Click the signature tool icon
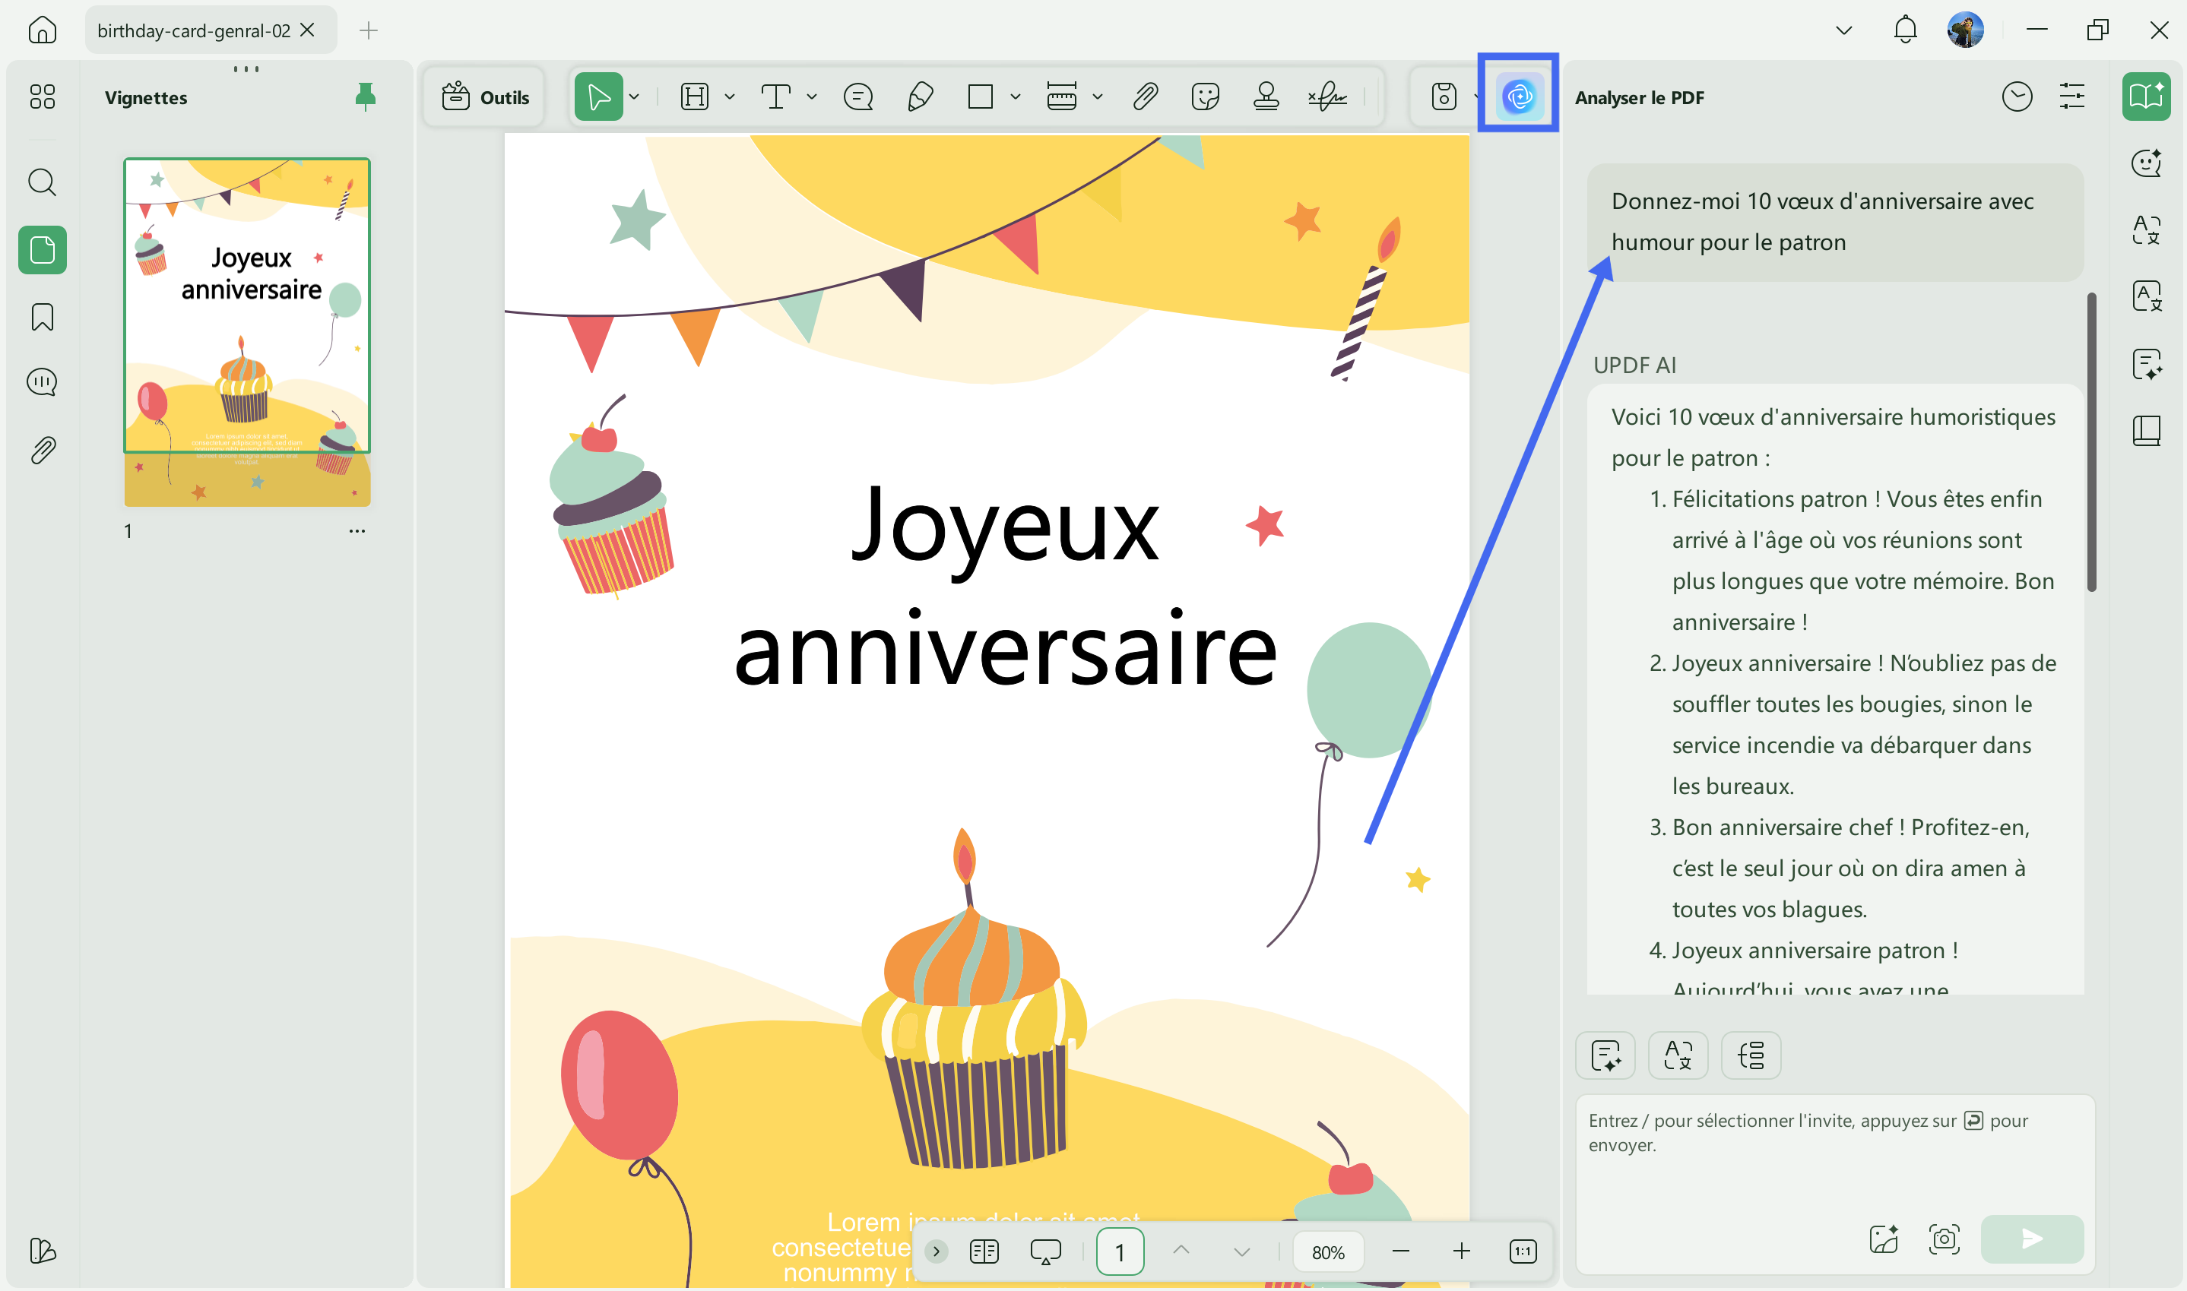2187x1291 pixels. pos(1328,96)
